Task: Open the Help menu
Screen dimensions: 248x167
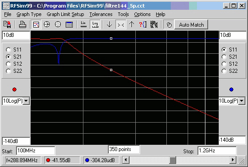Action: 160,14
